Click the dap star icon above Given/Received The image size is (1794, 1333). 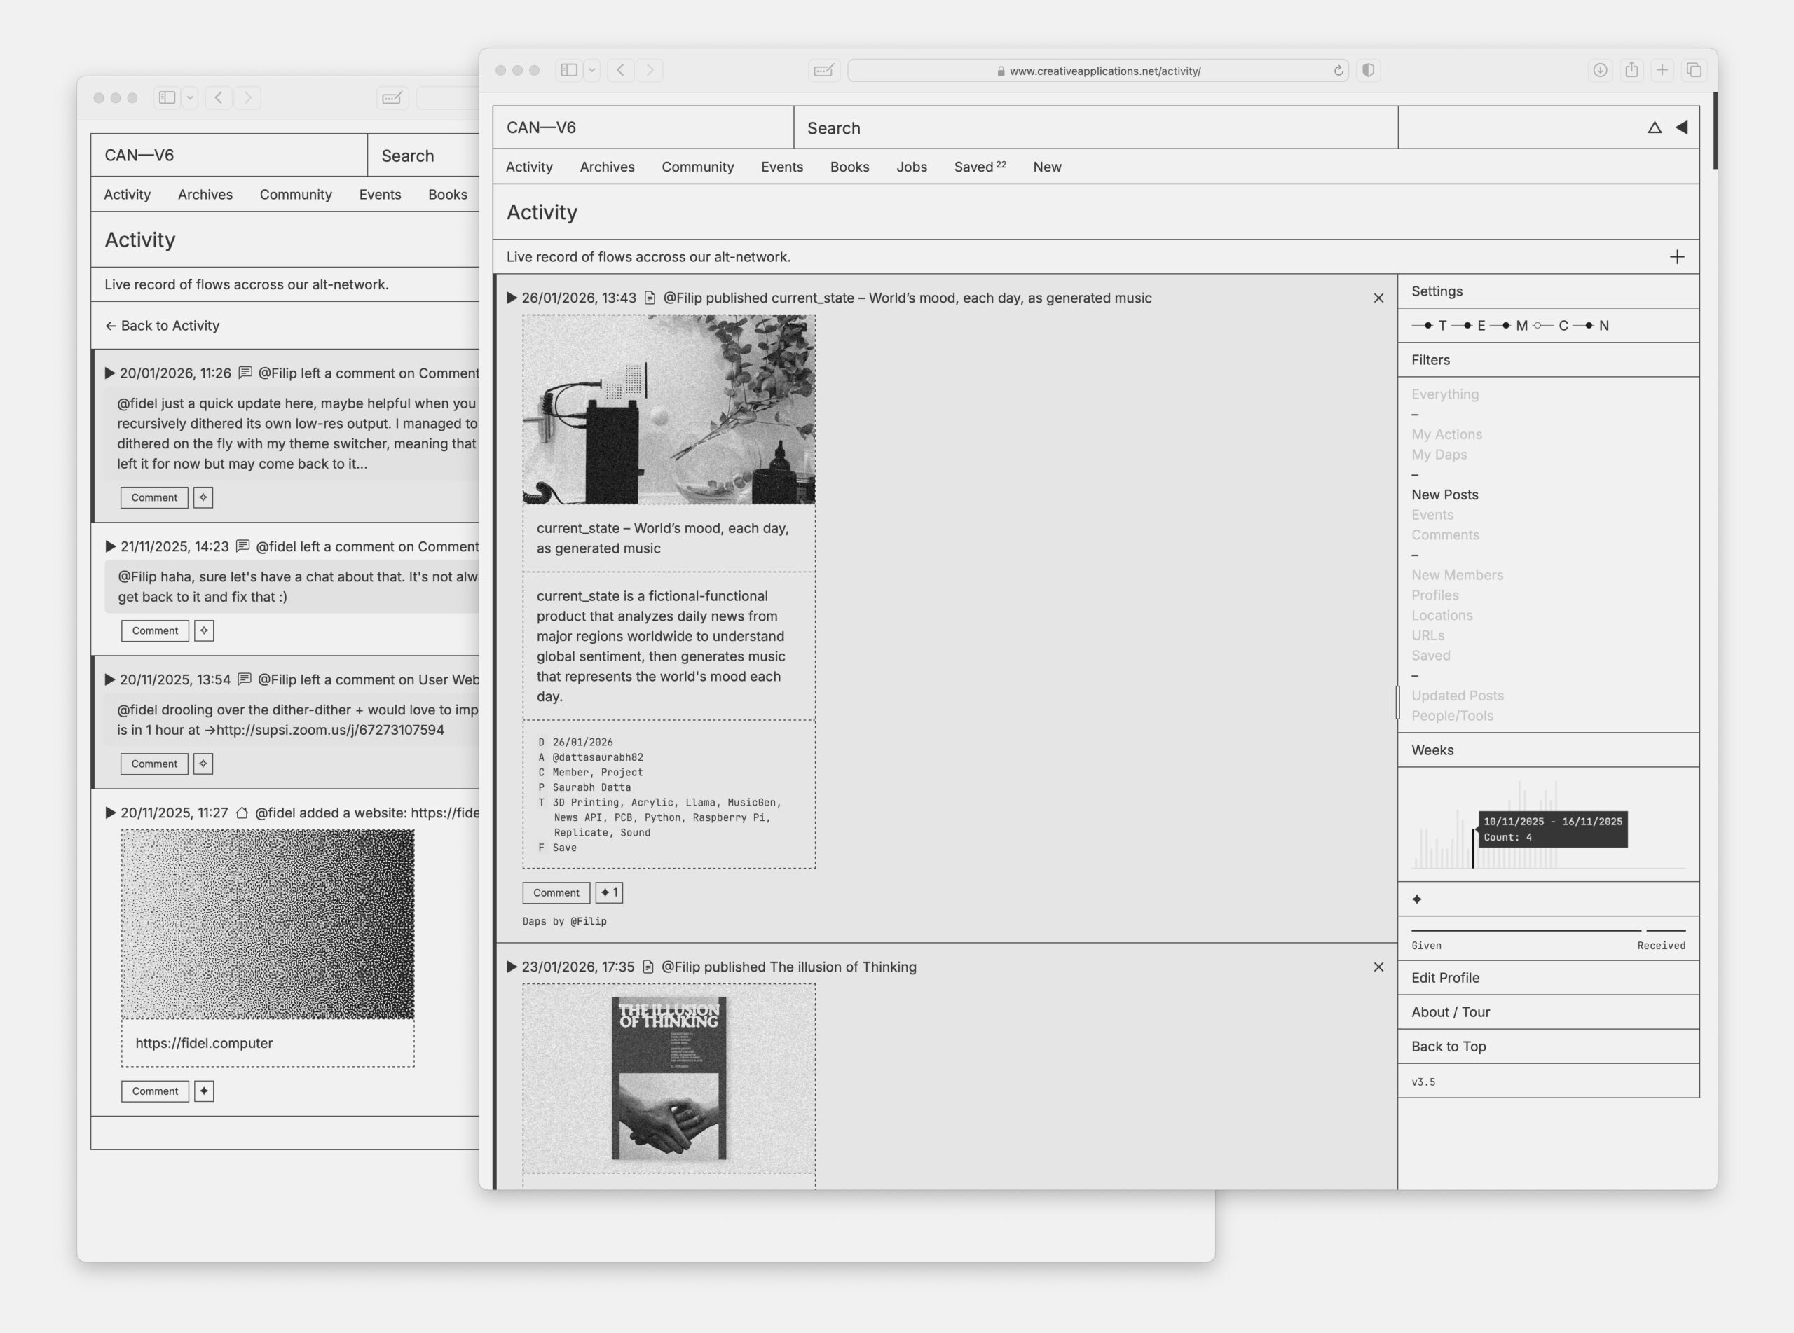coord(1417,899)
